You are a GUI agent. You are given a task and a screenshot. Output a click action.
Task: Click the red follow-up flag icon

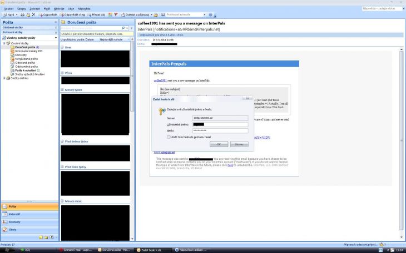point(116,15)
